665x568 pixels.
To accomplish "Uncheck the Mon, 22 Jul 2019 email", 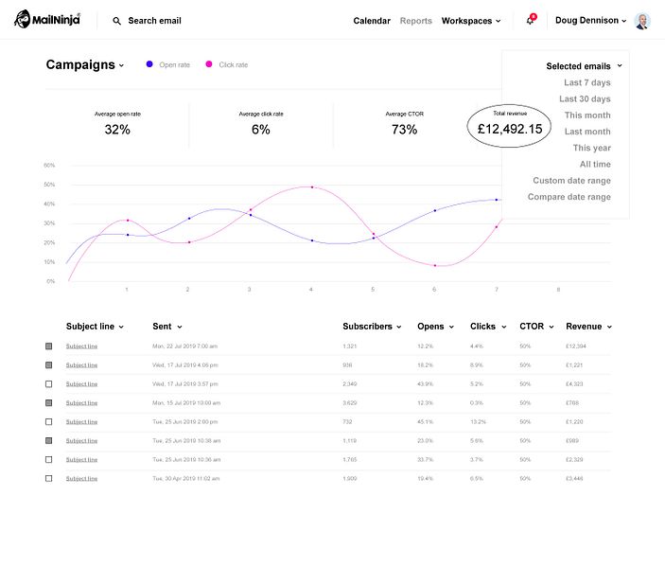I will 49,346.
